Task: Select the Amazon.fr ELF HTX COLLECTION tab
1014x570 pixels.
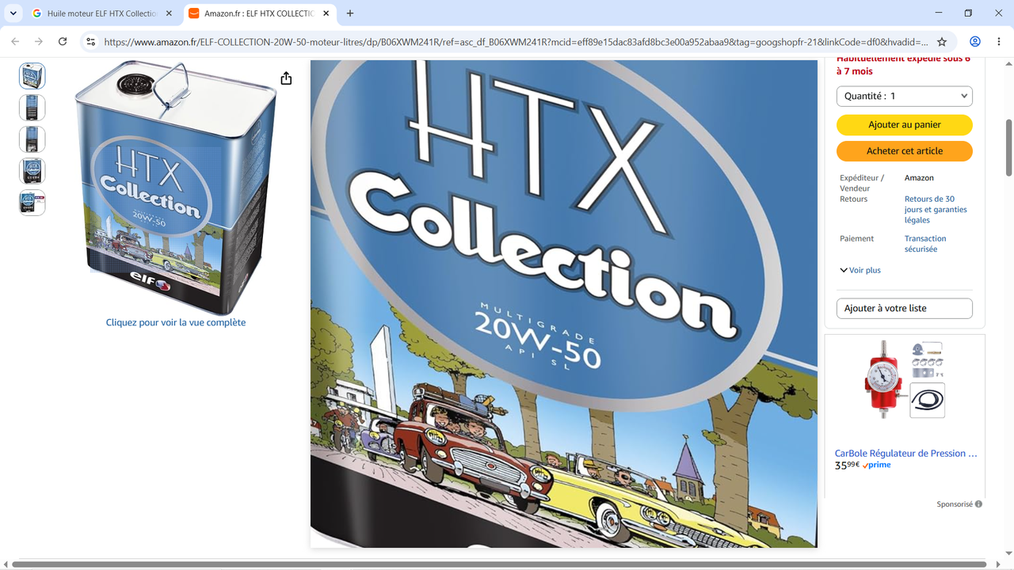Action: [259, 13]
